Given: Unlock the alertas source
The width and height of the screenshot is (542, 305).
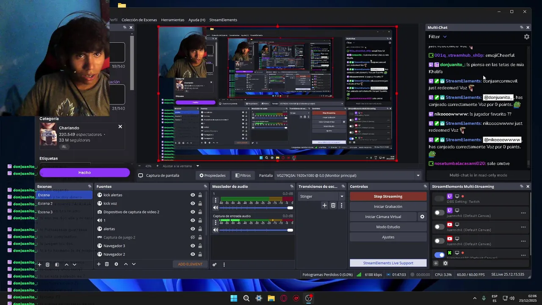Looking at the screenshot, I should pos(200,229).
